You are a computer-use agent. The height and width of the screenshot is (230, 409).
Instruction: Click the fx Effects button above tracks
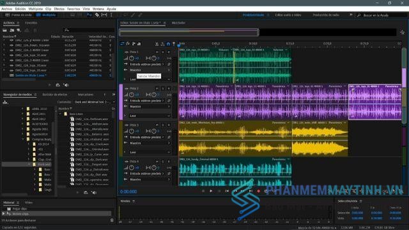tap(128, 44)
